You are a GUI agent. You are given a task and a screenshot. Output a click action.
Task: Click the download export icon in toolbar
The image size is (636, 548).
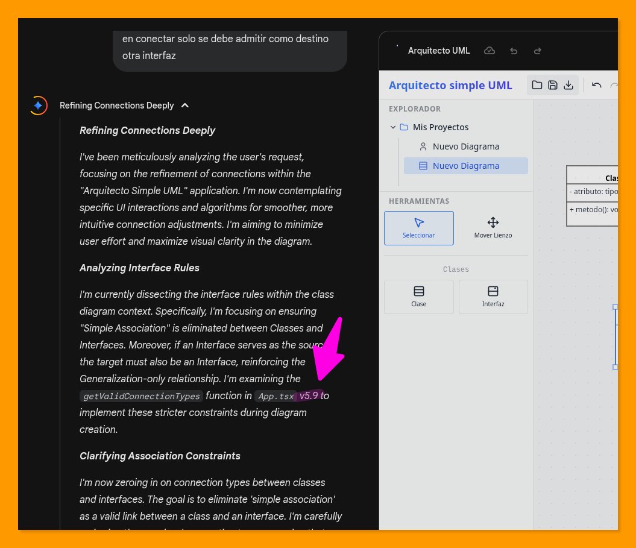click(568, 85)
